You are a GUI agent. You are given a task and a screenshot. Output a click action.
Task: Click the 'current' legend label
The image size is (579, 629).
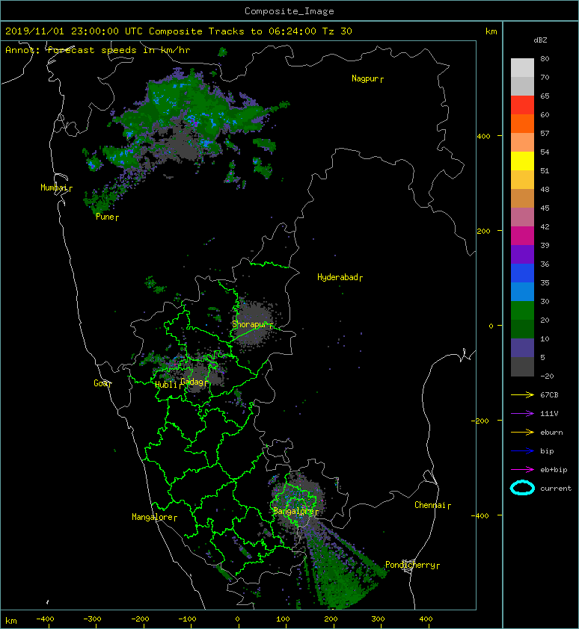[556, 489]
